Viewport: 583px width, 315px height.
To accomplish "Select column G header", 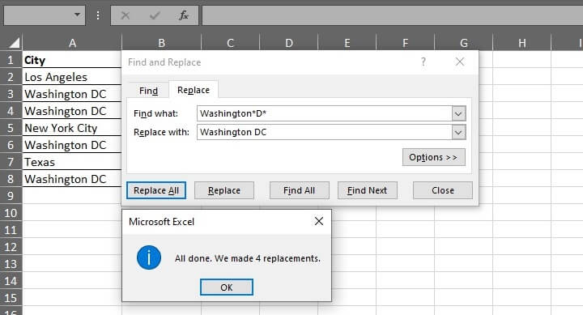I will (464, 43).
